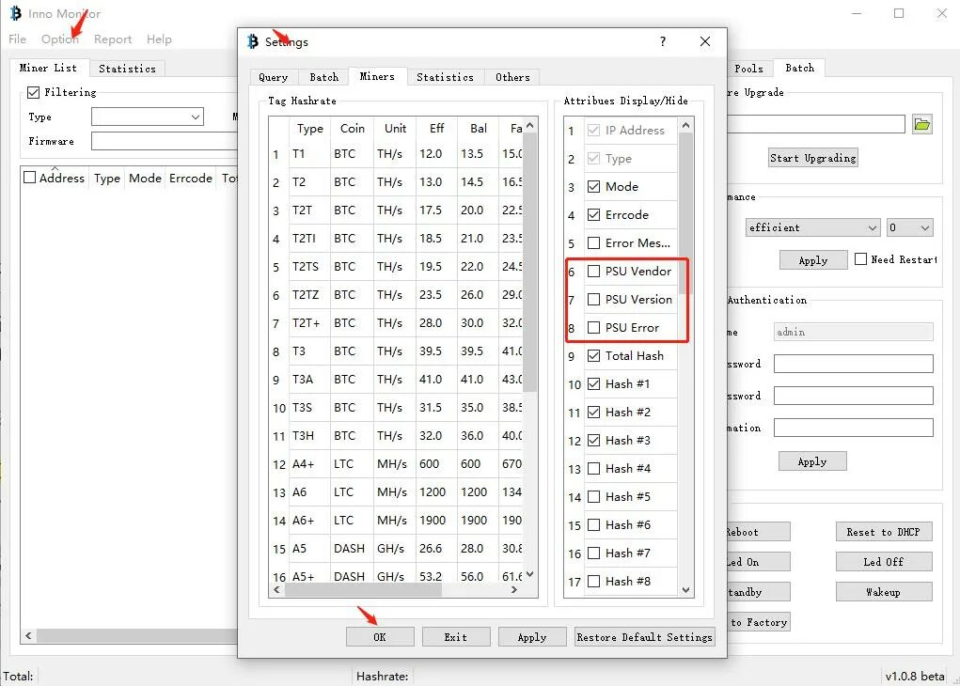The height and width of the screenshot is (686, 960).
Task: Switch to the Query settings tab
Action: point(273,77)
